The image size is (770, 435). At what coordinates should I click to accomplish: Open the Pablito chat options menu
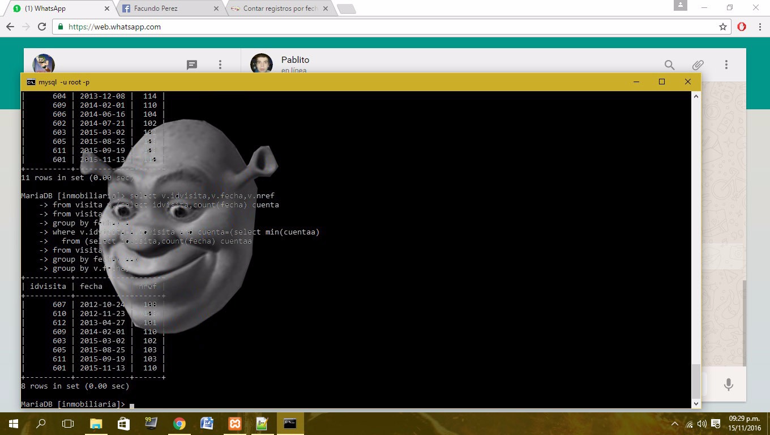pos(726,65)
